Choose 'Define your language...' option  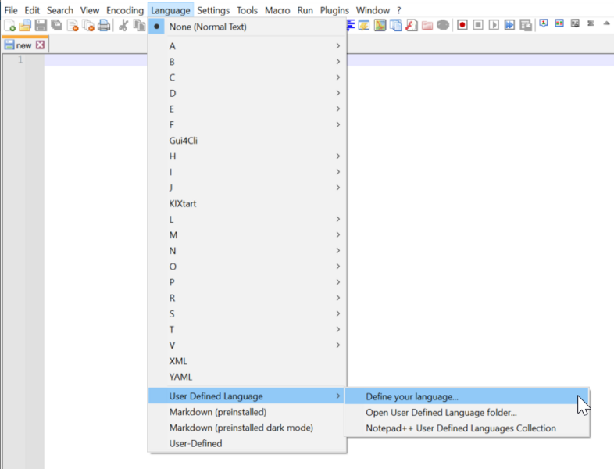click(x=412, y=397)
